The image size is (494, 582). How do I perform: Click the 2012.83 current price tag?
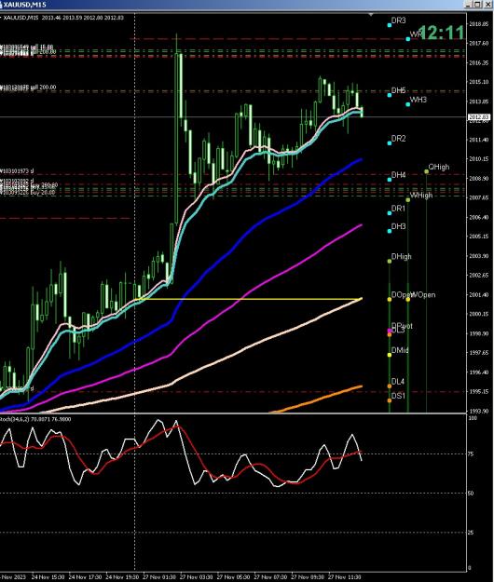(479, 117)
